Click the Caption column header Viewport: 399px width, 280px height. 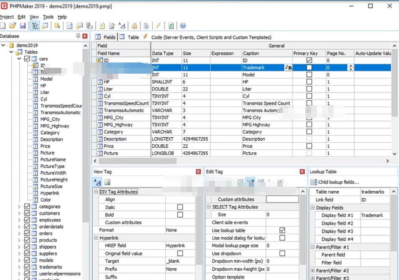coord(267,53)
